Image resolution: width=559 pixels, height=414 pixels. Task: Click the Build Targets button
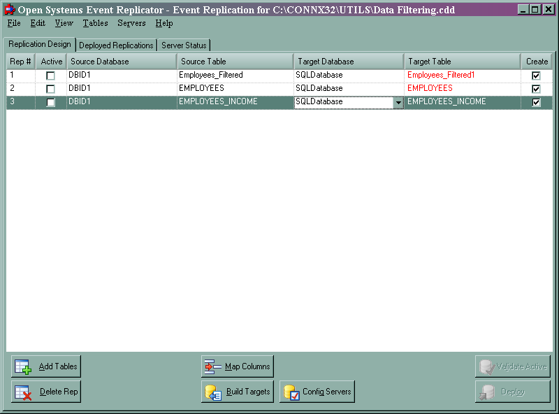(x=238, y=392)
